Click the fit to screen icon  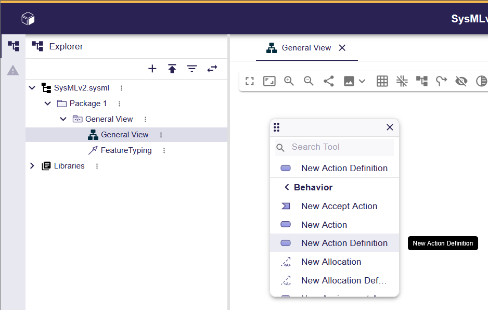pos(250,81)
